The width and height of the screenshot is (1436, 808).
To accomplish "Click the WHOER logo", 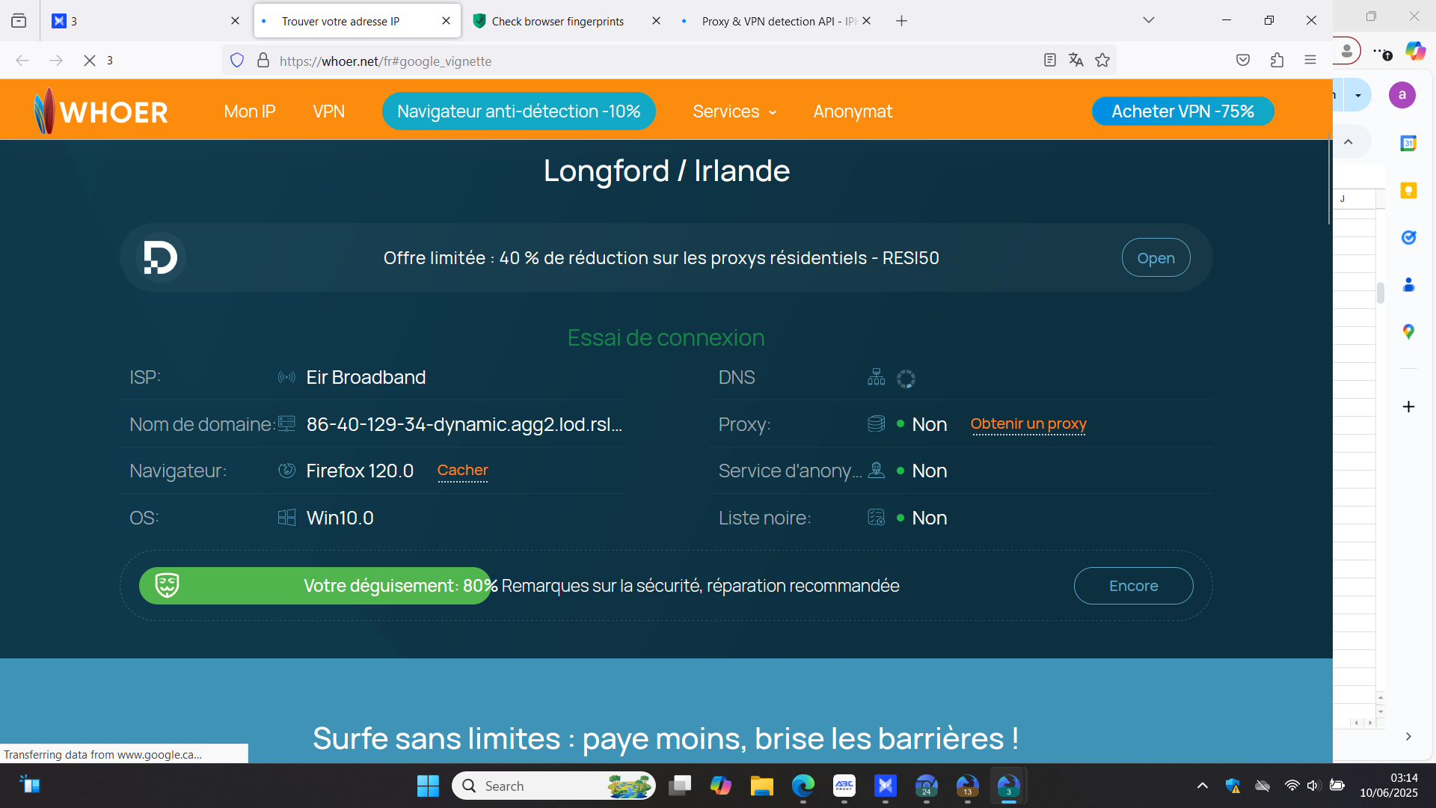I will click(101, 111).
